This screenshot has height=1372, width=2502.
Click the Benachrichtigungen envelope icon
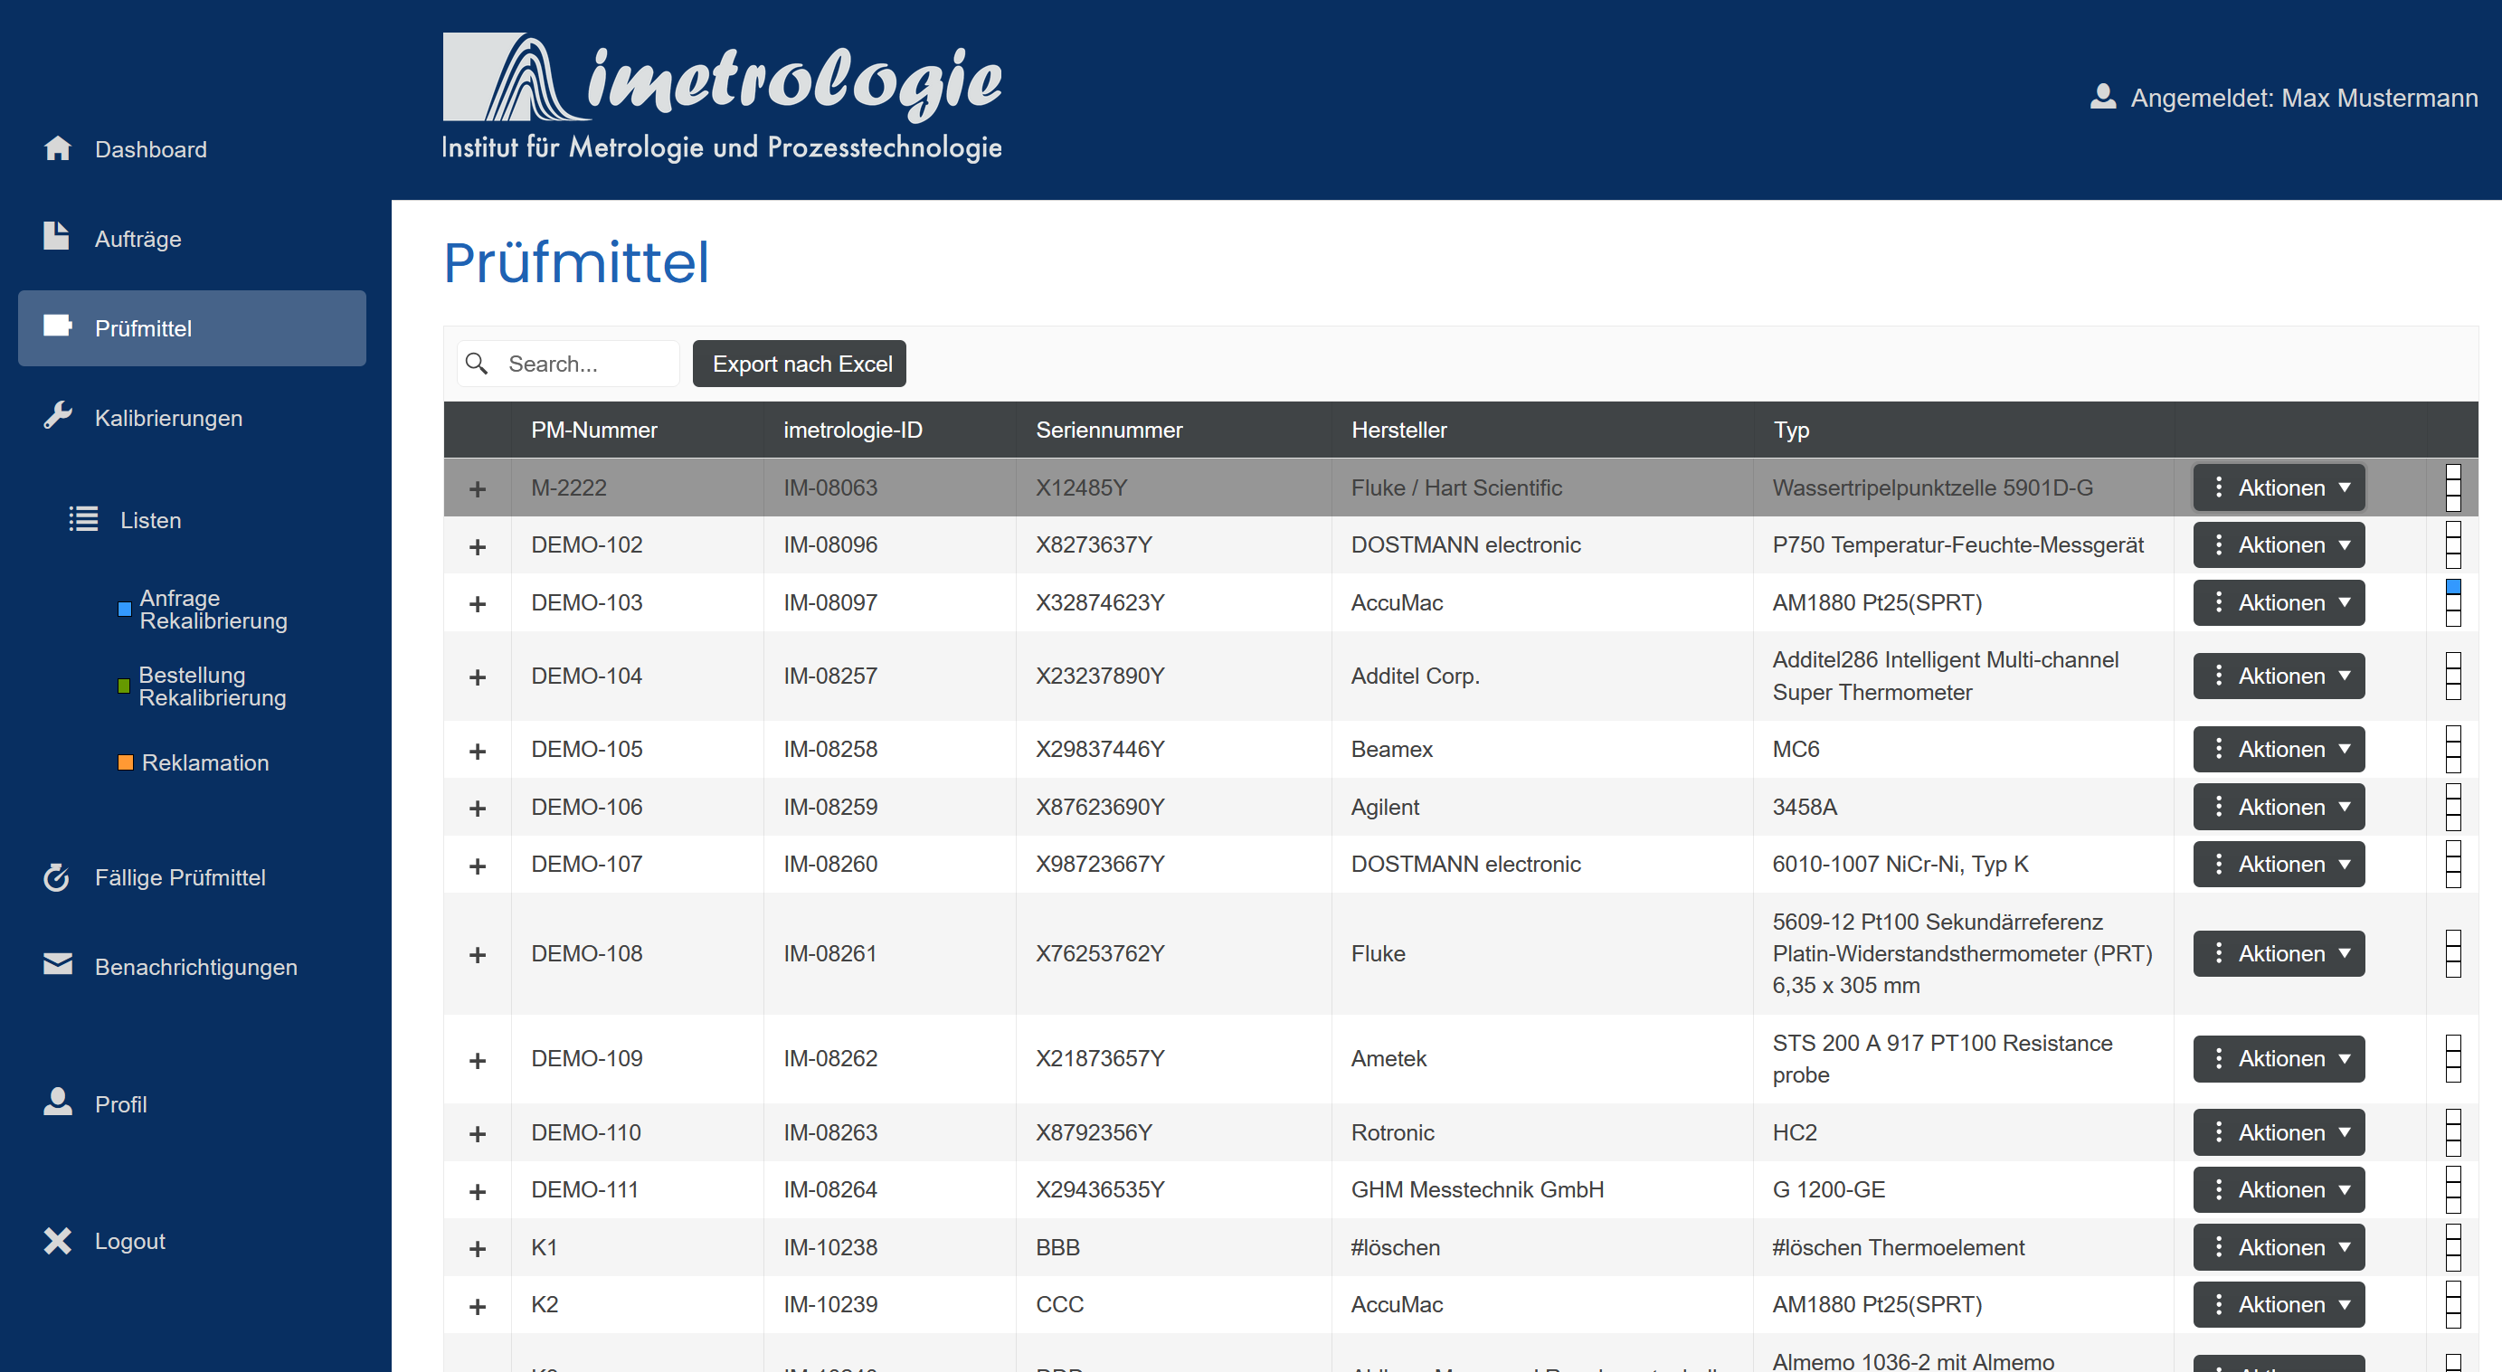pos(58,965)
